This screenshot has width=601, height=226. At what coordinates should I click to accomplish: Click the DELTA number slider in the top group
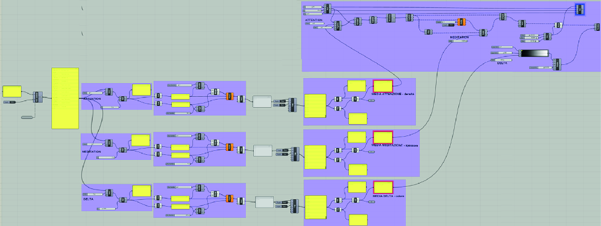pos(500,60)
